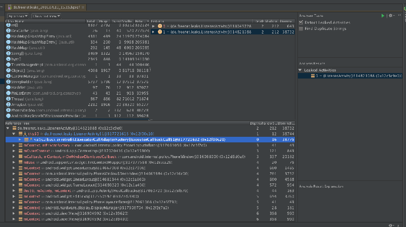Image resolution: width=406 pixels, height=227 pixels.
Task: Select the leaked ListenerActivity result entry
Action: (x=350, y=76)
